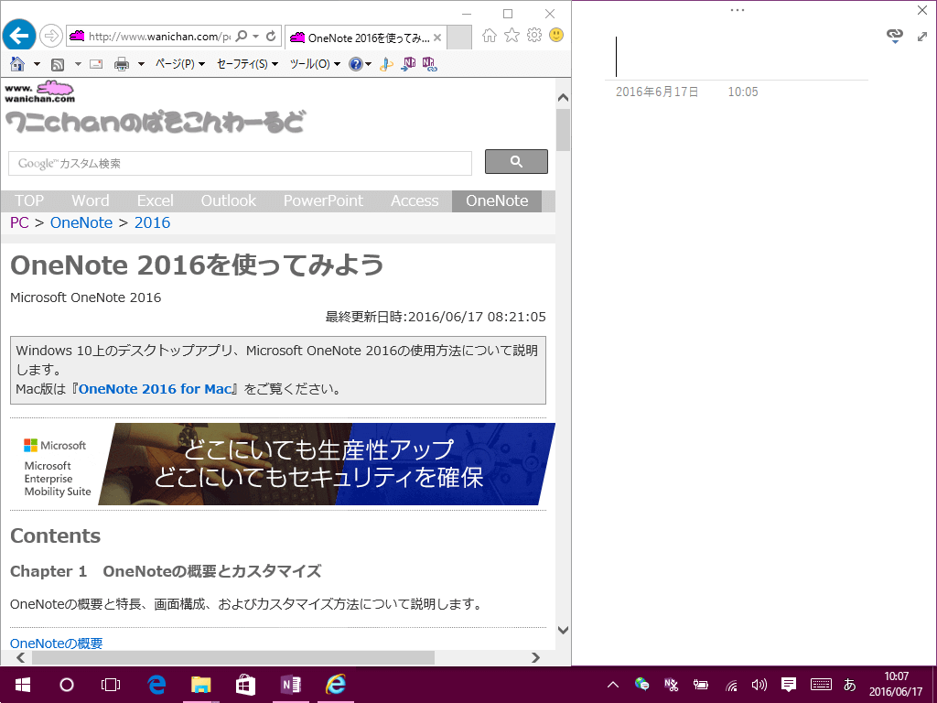The width and height of the screenshot is (937, 703).
Task: Click the Wi-Fi network tray icon
Action: (x=731, y=685)
